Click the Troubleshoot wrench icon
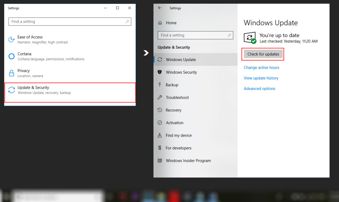 click(160, 98)
